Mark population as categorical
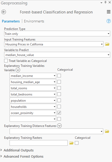Image resolution: width=112 pixels, height=162 pixels. (59, 100)
